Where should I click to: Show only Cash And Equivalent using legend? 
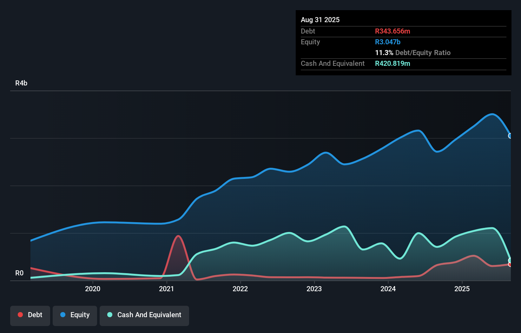(144, 315)
